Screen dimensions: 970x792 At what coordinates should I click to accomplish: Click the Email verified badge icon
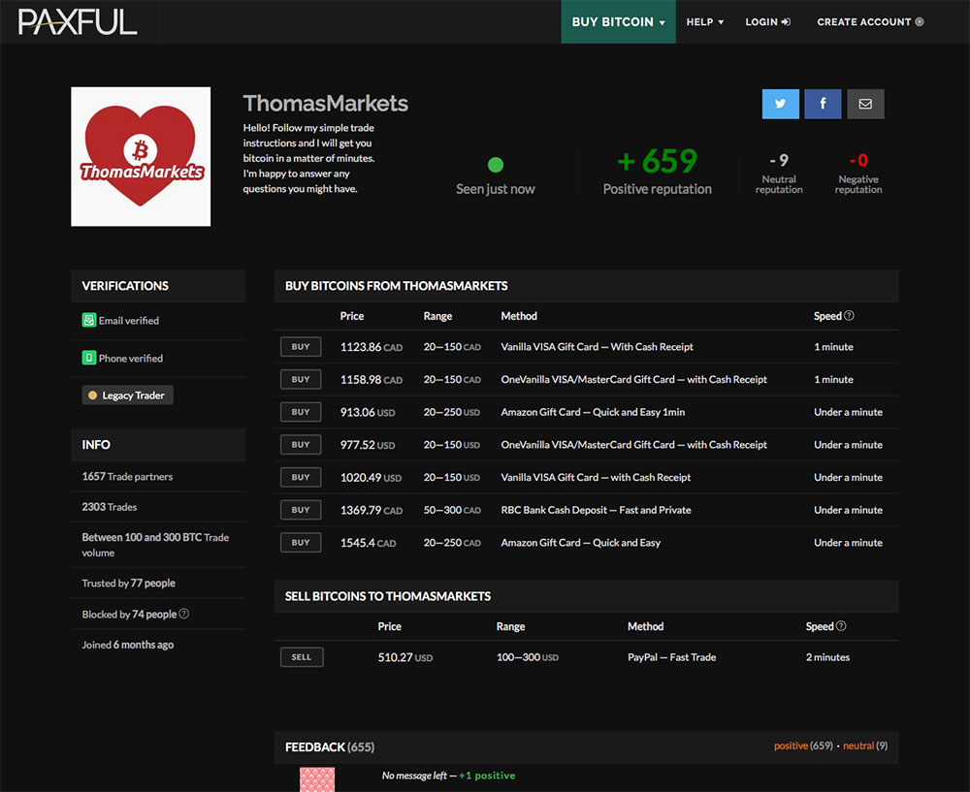(89, 320)
